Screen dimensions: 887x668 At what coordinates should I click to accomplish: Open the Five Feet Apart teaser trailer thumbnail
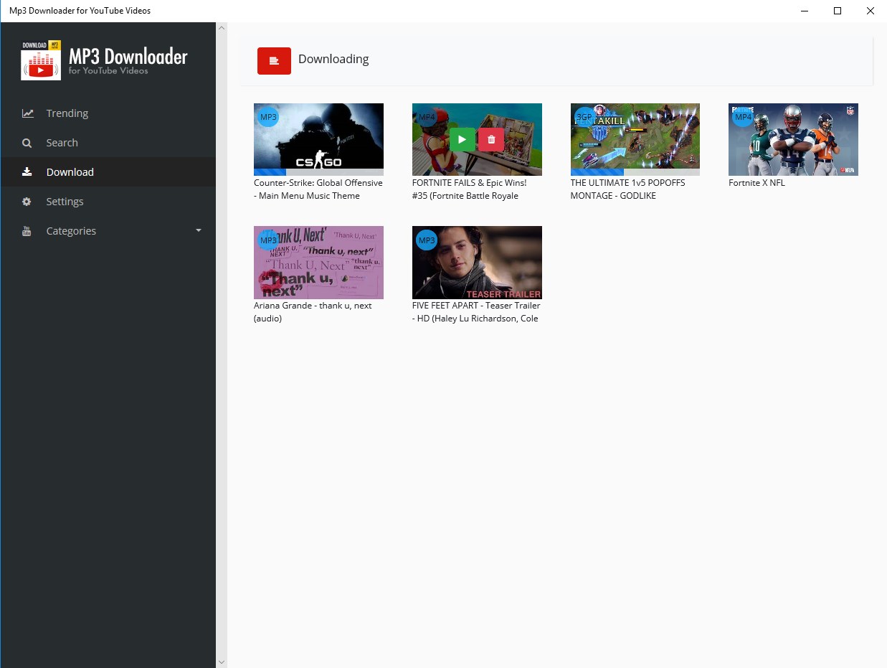pos(477,263)
